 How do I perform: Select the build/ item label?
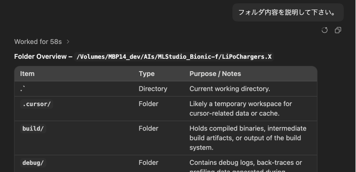pyautogui.click(x=33, y=129)
